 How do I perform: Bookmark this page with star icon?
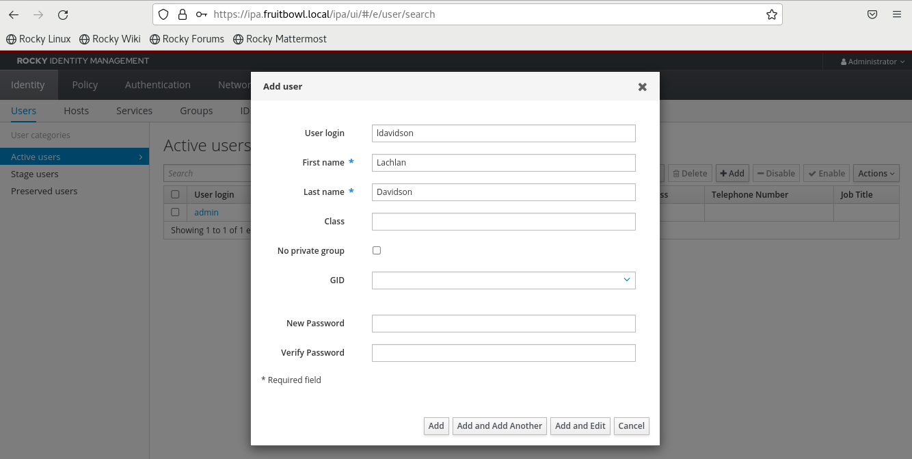coord(771,14)
